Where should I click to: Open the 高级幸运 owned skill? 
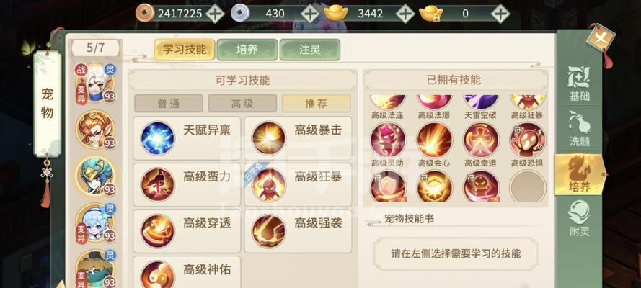tap(481, 140)
